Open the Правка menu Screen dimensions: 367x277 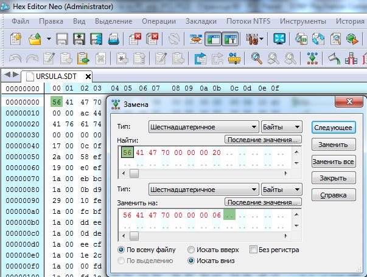tap(51, 21)
